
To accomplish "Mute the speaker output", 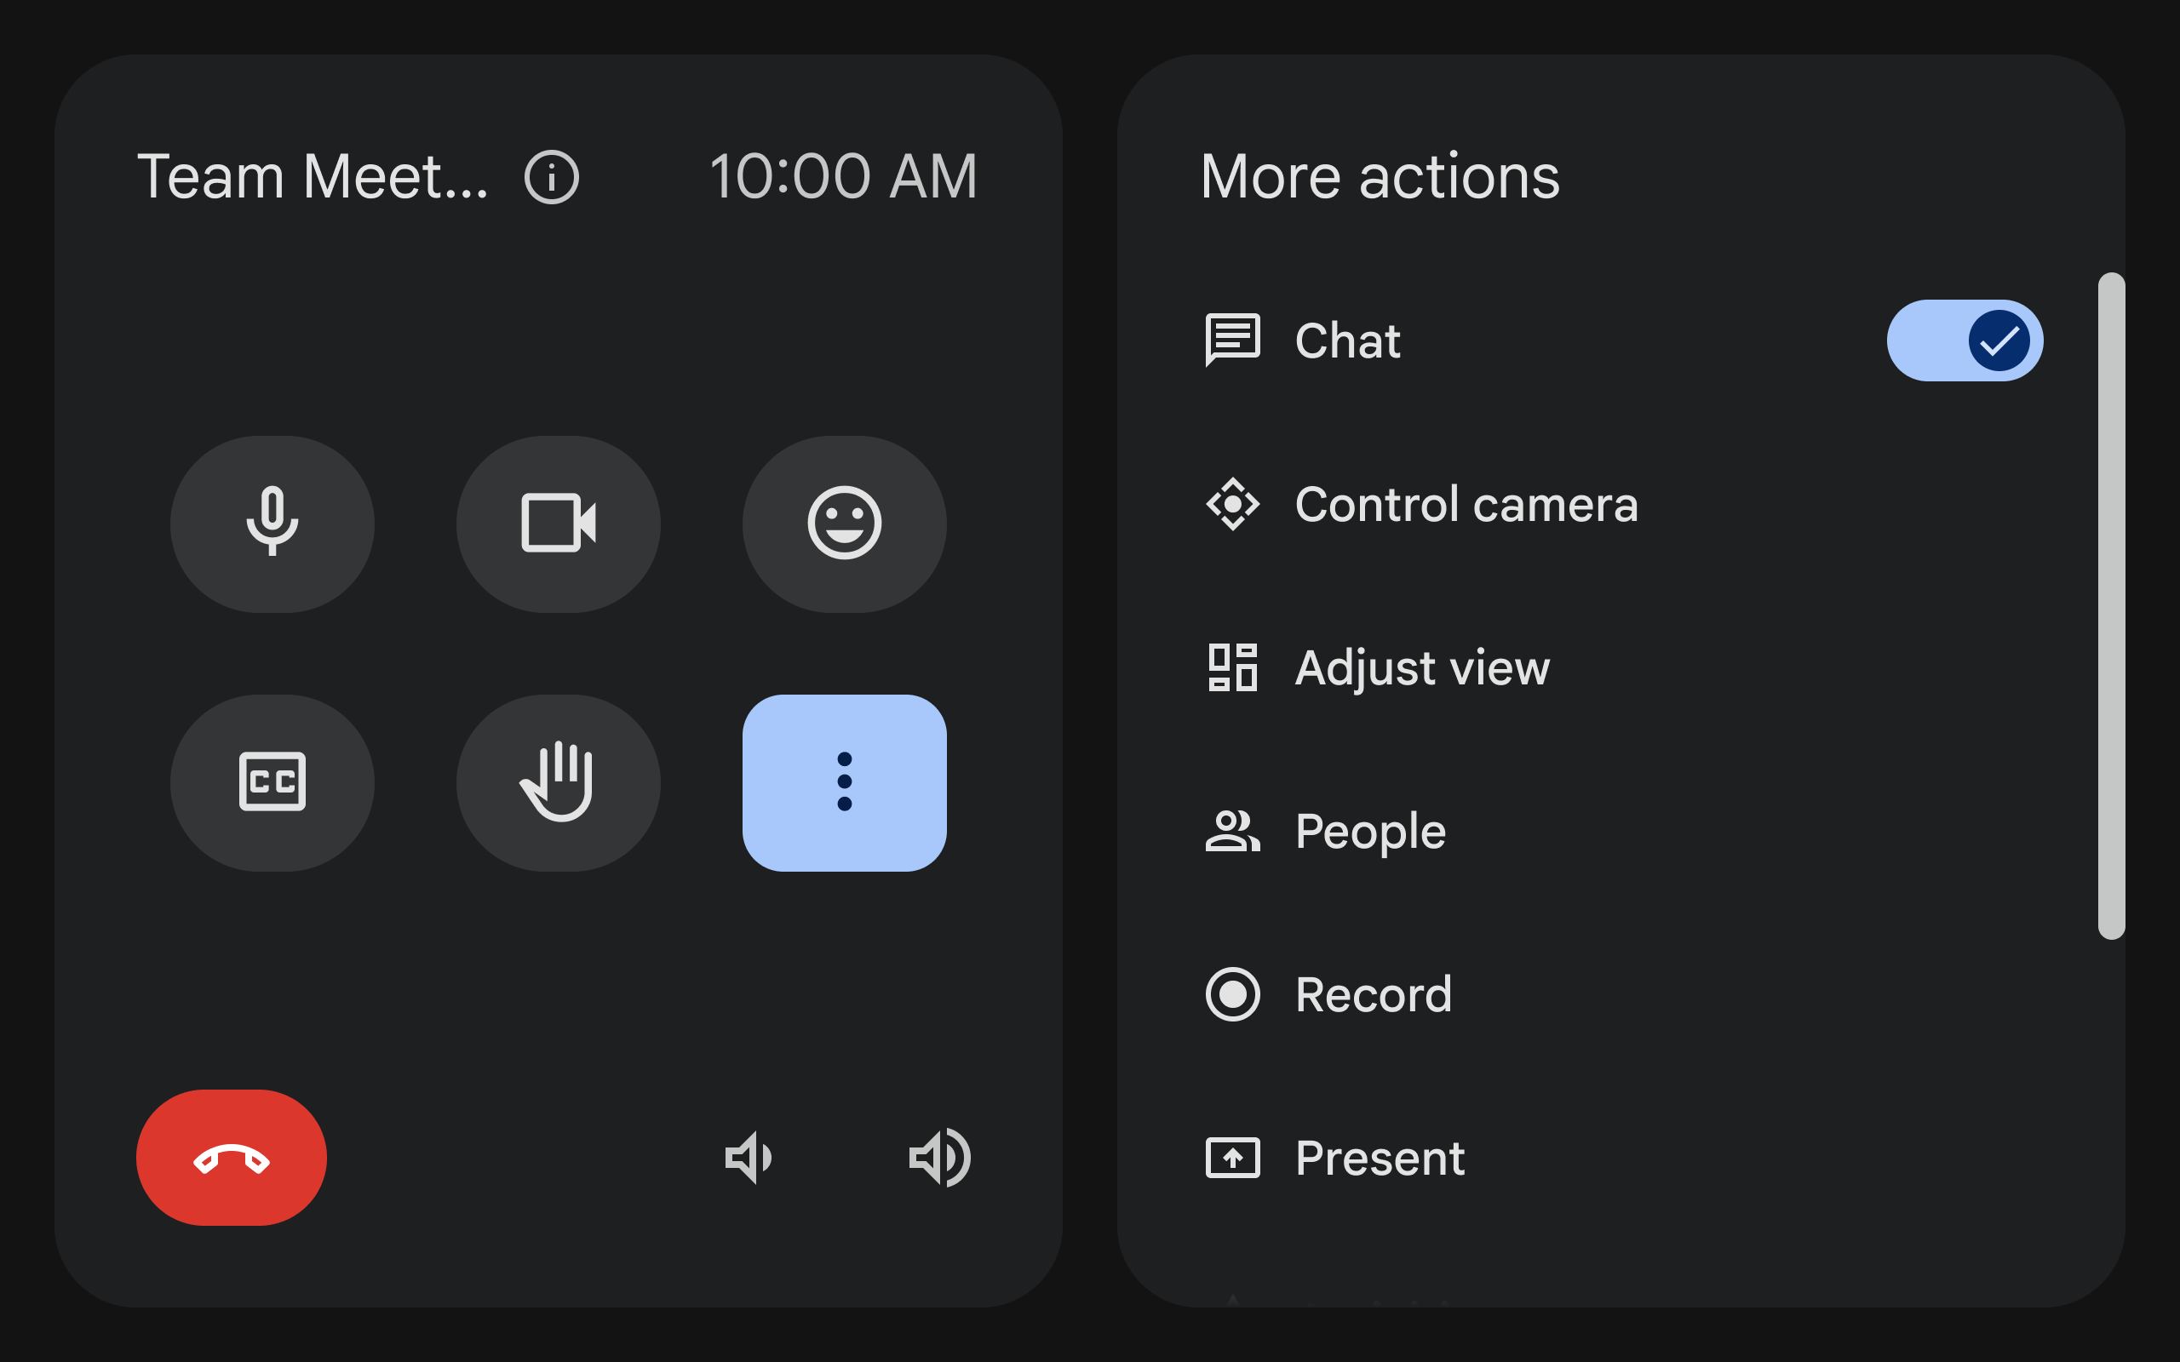I will coord(749,1159).
